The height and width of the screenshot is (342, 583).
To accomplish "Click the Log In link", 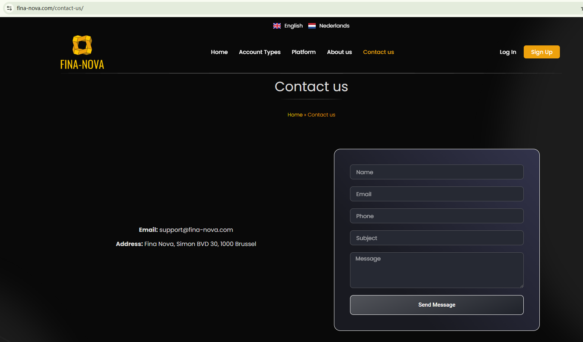I will click(508, 52).
